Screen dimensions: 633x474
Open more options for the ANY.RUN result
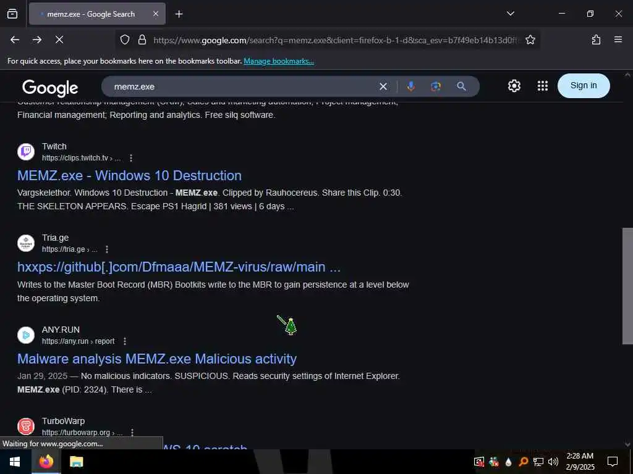(125, 341)
